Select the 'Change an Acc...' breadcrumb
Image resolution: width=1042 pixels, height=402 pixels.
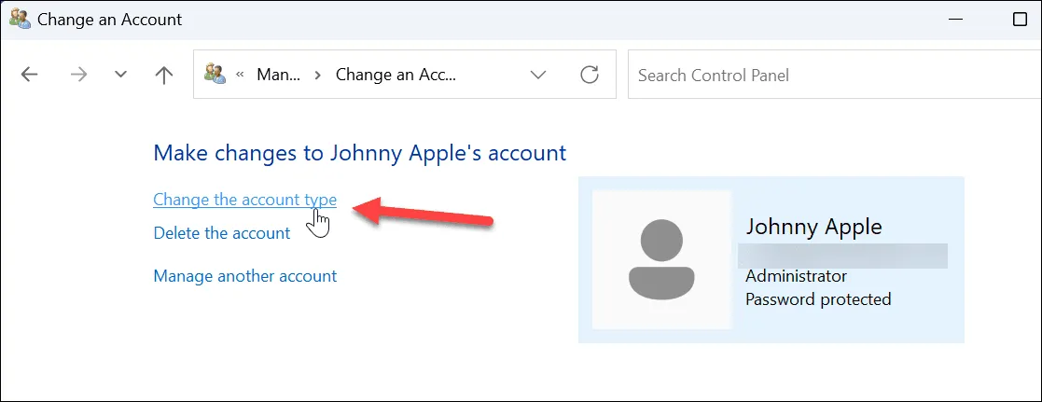(396, 75)
